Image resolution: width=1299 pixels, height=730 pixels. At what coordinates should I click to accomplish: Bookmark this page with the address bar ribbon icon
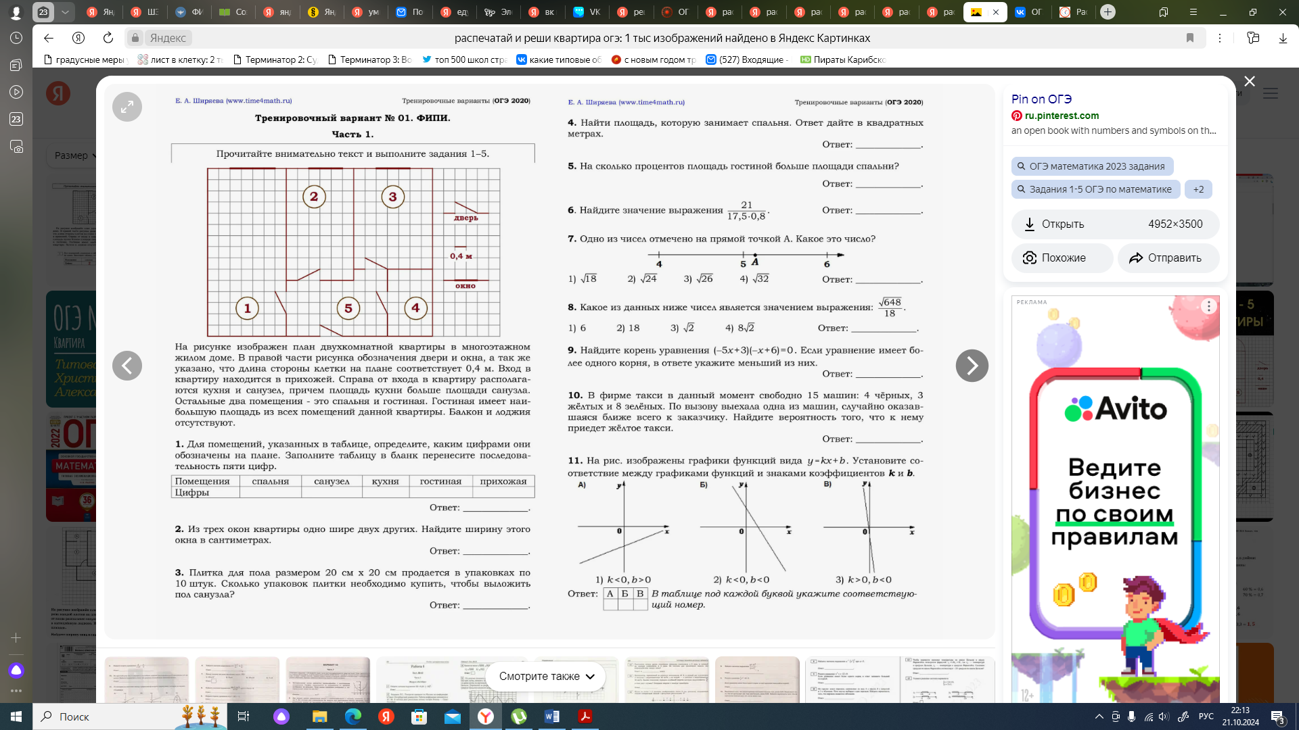1190,38
